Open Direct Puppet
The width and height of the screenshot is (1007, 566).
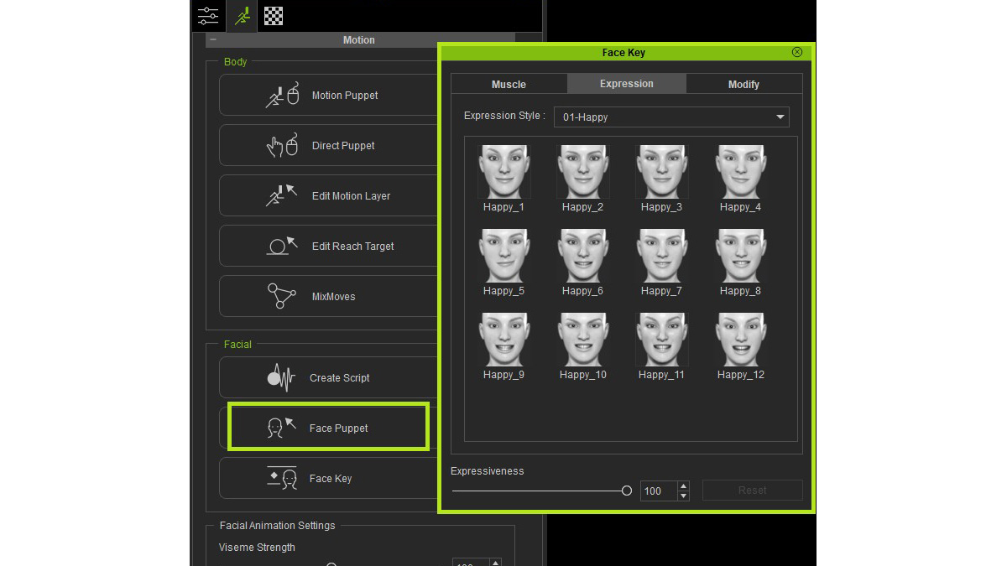coord(328,146)
